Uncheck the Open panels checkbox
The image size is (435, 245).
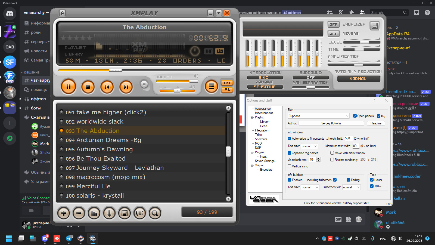[x=355, y=116]
